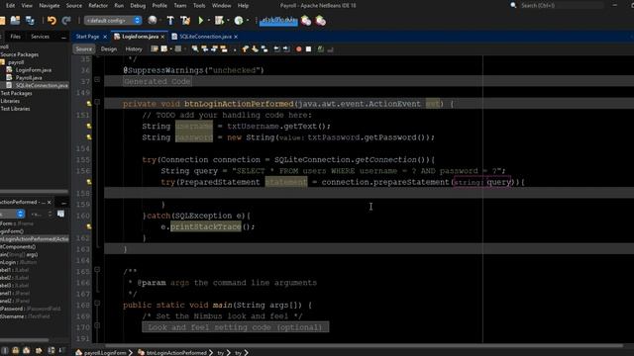Open the Refactor menu

click(x=98, y=6)
